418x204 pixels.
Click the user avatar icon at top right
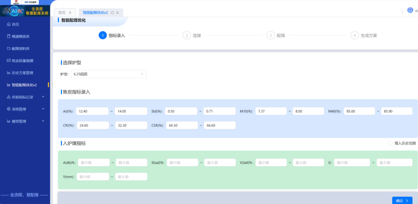(x=410, y=10)
